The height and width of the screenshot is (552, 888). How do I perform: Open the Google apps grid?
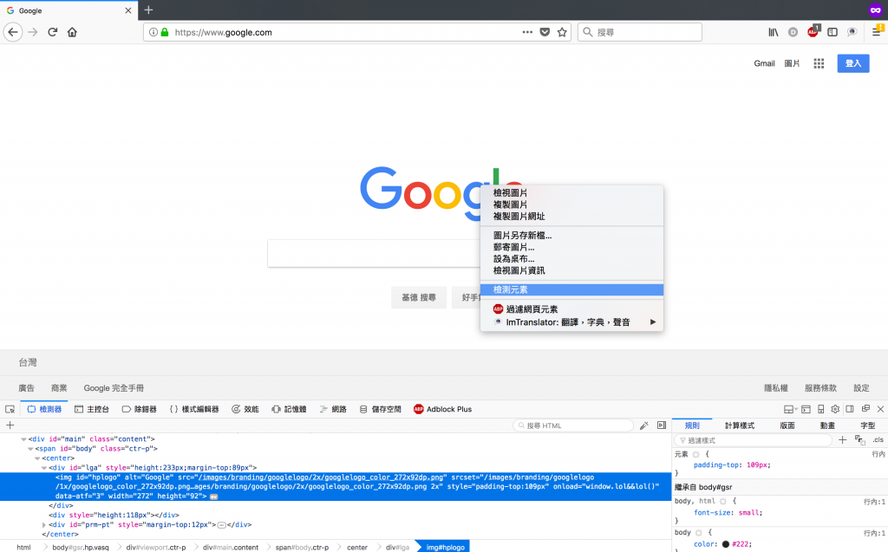pos(819,63)
